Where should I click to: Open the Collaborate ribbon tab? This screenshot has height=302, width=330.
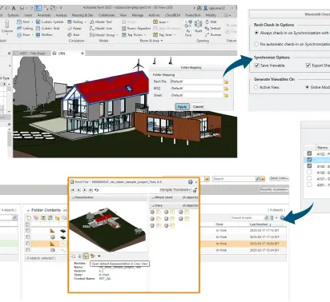pyautogui.click(x=107, y=15)
